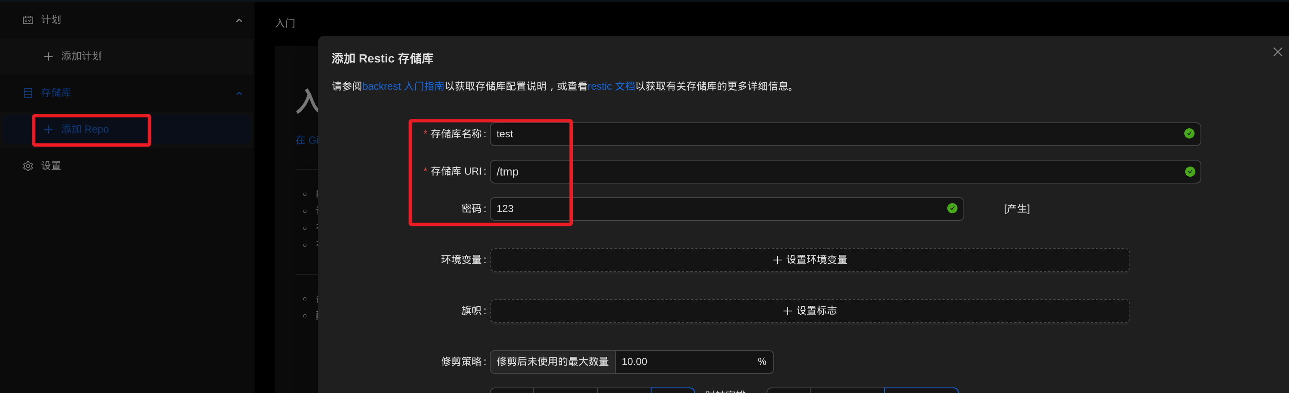Click the 设置标志 button
The height and width of the screenshot is (393, 1289).
tap(809, 311)
